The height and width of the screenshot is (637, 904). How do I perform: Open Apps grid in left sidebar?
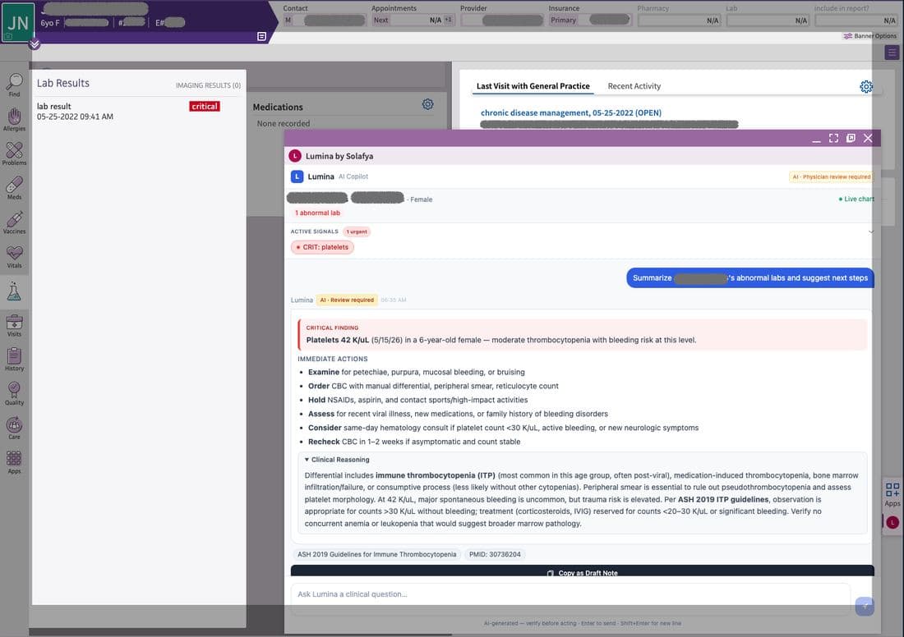[x=14, y=462]
